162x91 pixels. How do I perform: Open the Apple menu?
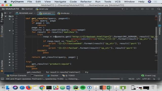pos(5,2)
